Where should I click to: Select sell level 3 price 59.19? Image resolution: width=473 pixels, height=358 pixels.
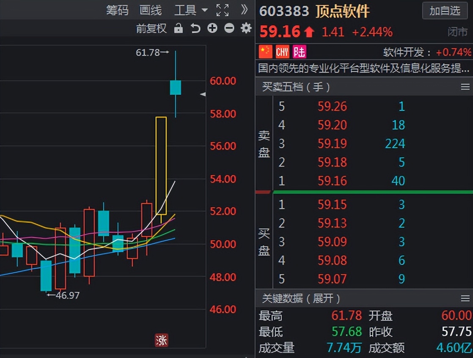tap(332, 144)
